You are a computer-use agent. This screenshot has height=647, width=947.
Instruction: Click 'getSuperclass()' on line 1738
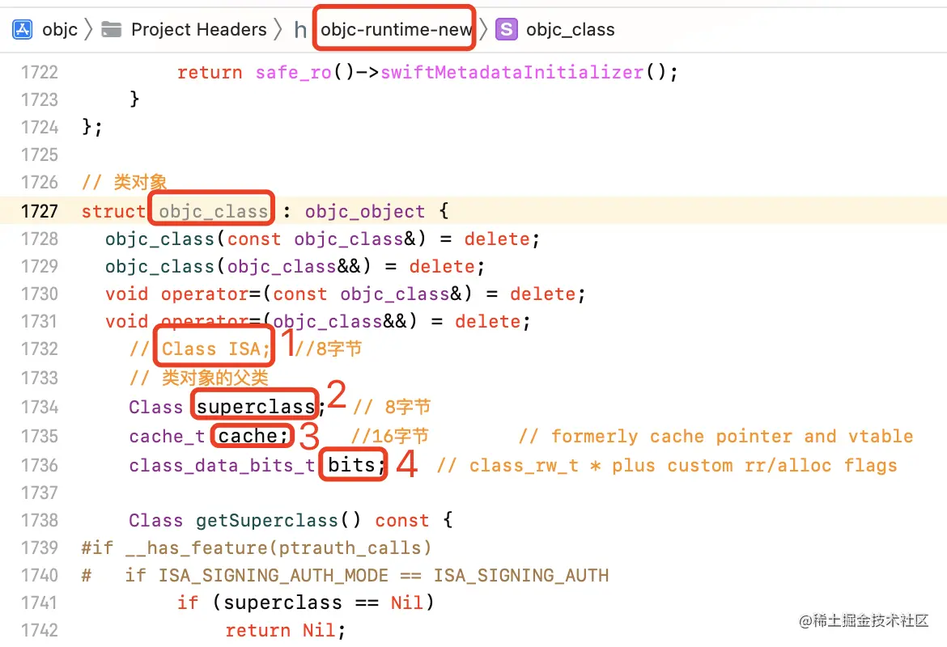(x=278, y=520)
